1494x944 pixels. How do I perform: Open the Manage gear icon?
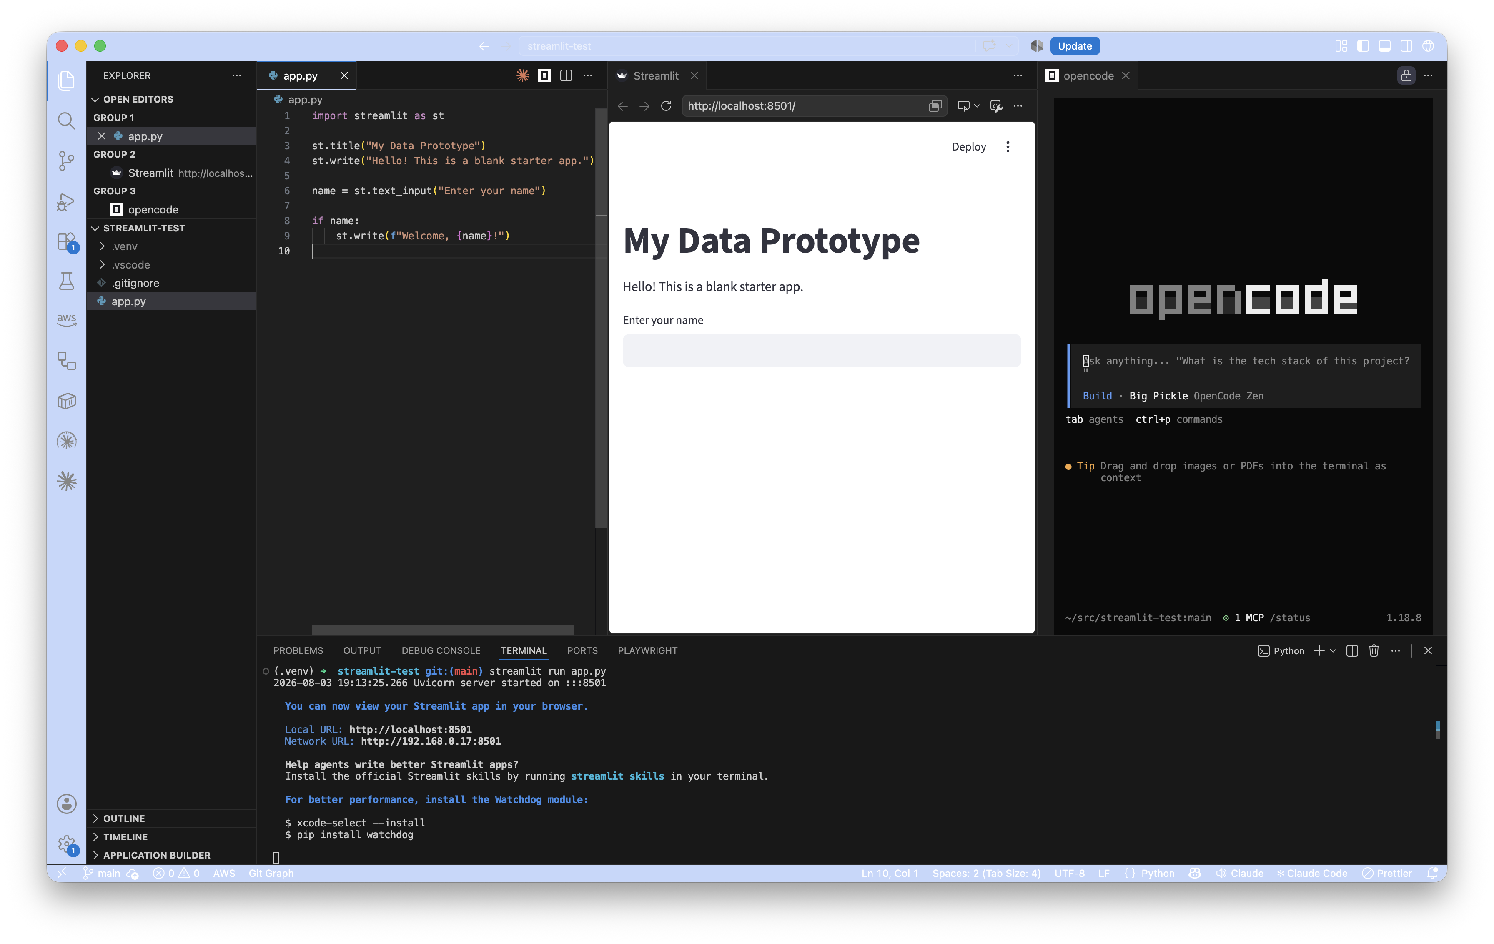tap(66, 845)
